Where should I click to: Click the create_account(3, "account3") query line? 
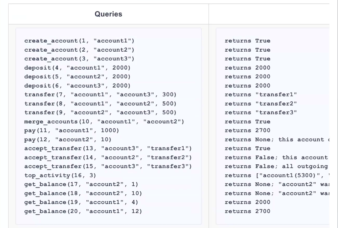[x=79, y=59]
